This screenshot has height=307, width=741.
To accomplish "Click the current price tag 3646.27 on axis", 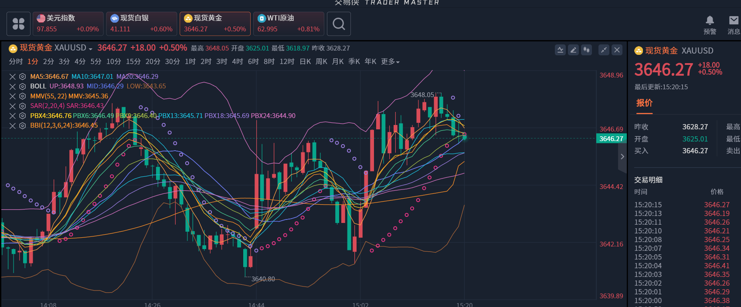I will (611, 138).
